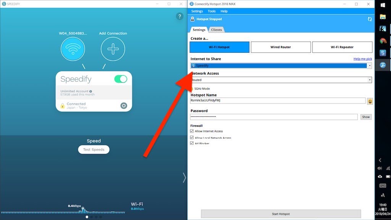Click the Wi-Fi network tray icon

(388, 168)
